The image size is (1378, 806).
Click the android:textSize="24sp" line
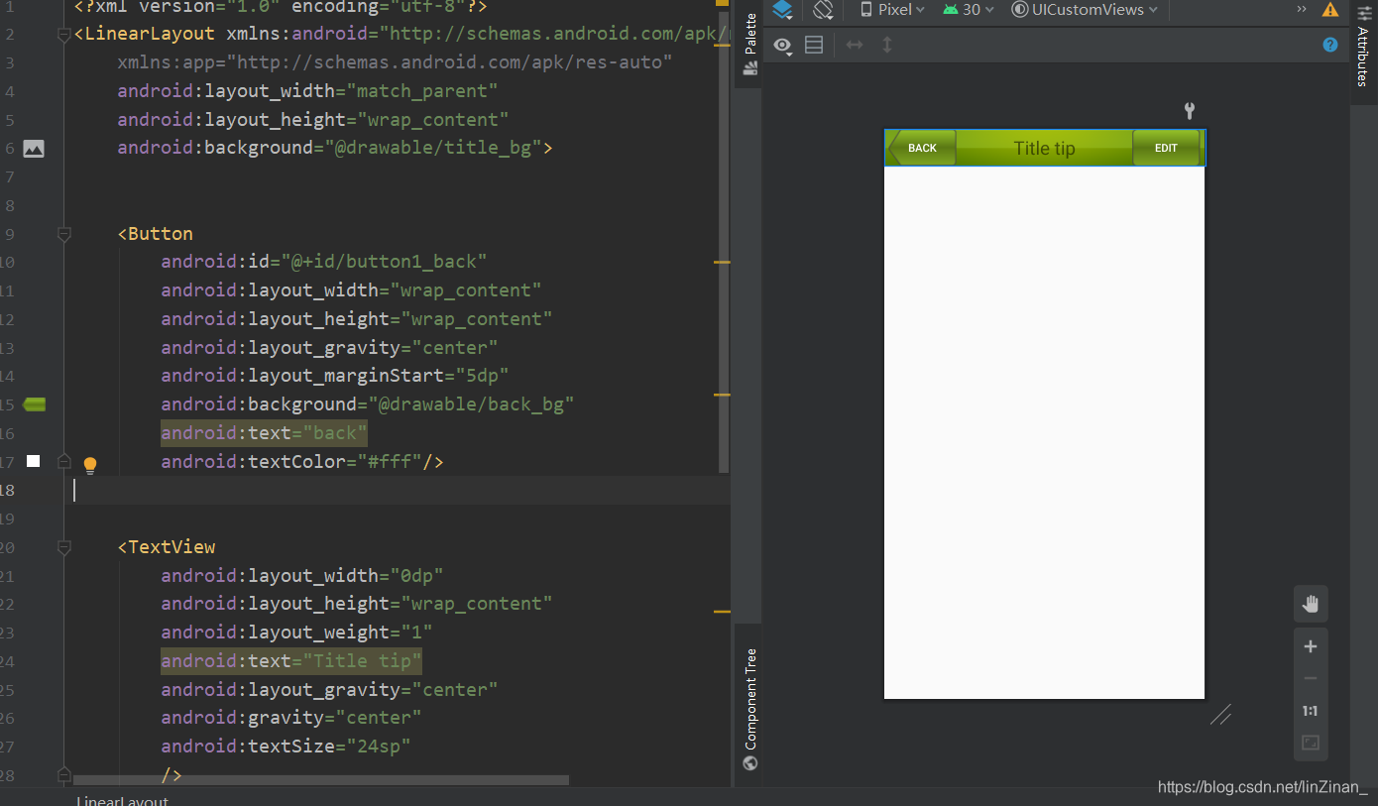point(286,747)
